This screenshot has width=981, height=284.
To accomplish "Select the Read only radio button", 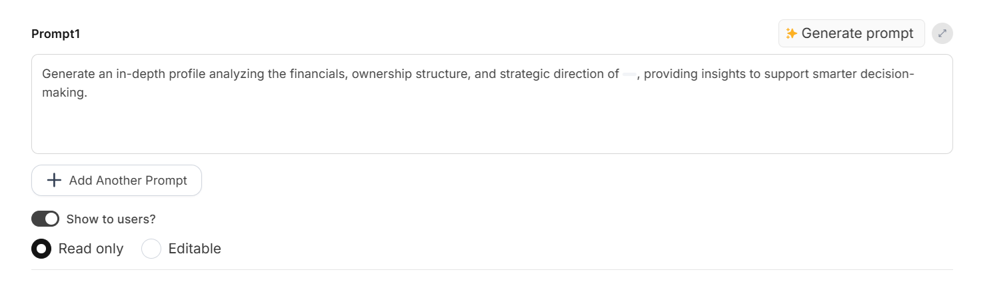I will (x=41, y=249).
